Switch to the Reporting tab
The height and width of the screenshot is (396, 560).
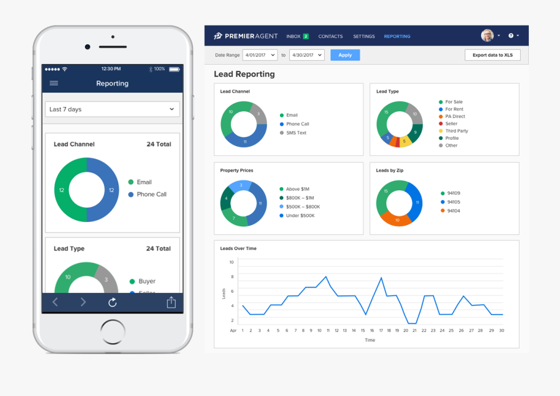(x=397, y=36)
